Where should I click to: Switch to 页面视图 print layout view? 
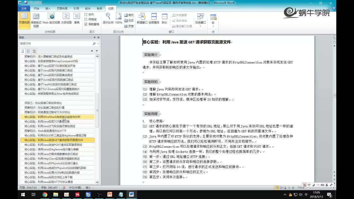coord(24,20)
